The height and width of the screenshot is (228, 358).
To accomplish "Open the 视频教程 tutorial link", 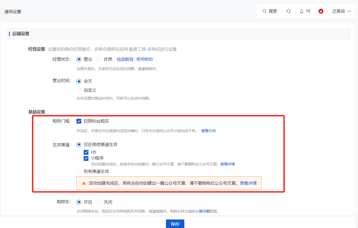I will click(125, 59).
